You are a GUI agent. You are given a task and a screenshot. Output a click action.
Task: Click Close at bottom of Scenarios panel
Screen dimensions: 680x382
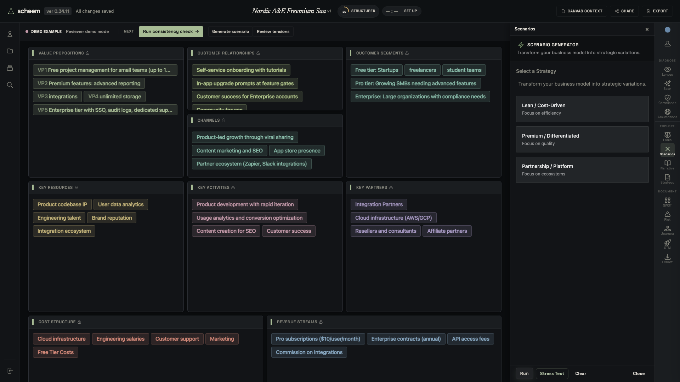[639, 374]
